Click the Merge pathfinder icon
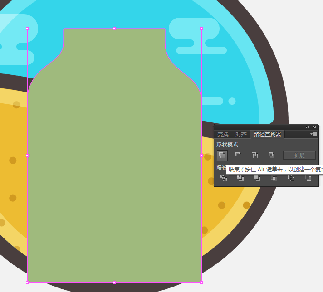Viewport: 323px width, 292px height. pos(257,178)
